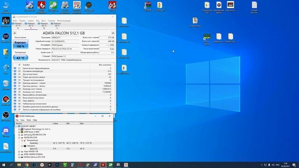Click the 42 °C temperature button
Screen dimensions: 299x168
click(21, 58)
